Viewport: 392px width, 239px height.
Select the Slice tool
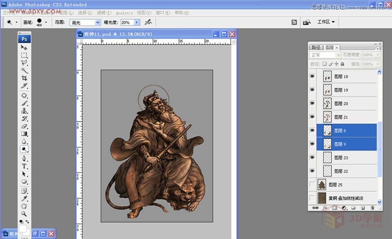(24, 86)
